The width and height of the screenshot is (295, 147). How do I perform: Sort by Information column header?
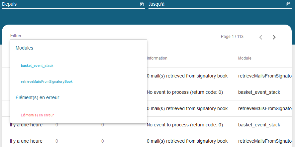tap(157, 58)
